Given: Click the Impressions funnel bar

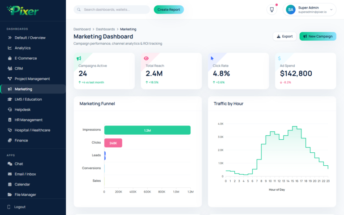Looking at the screenshot, I should (x=147, y=130).
